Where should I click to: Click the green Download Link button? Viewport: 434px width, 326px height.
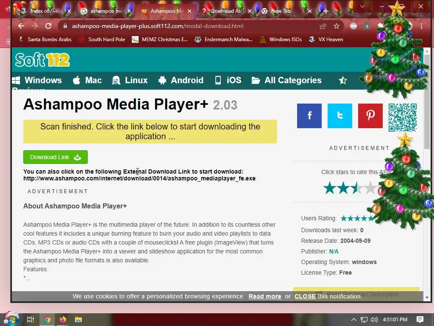click(x=56, y=157)
